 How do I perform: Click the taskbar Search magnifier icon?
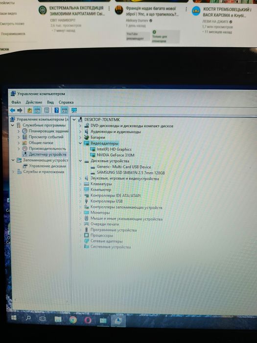point(28,318)
